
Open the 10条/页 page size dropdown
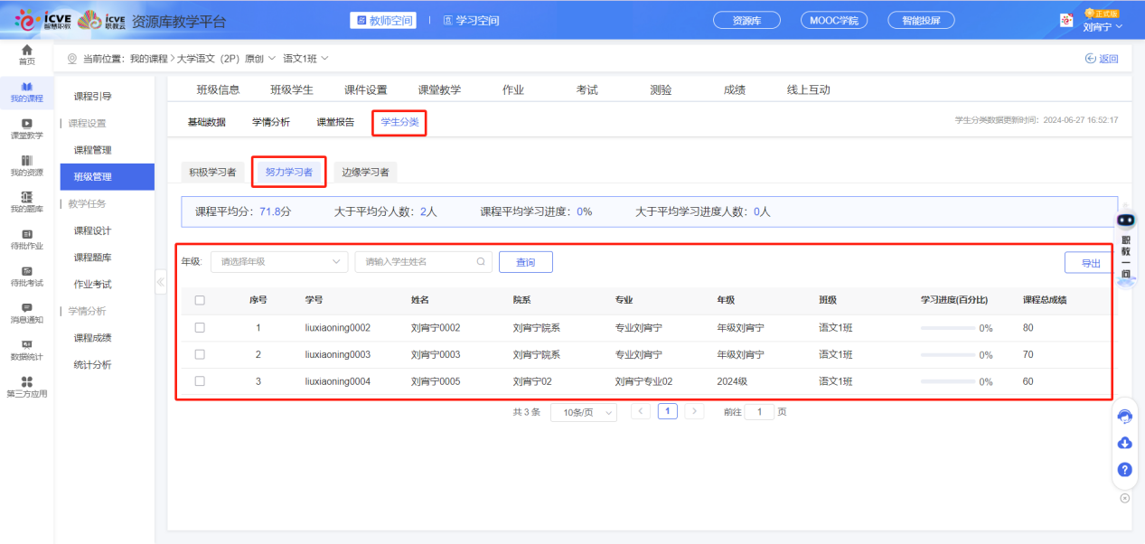coord(583,412)
